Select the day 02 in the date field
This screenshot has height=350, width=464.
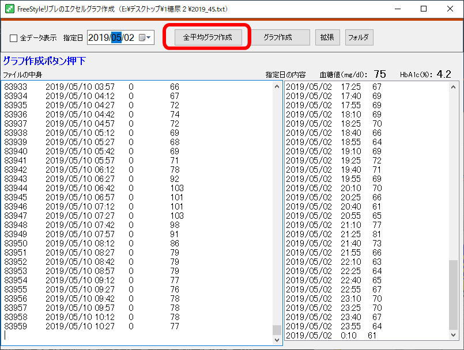(x=129, y=37)
